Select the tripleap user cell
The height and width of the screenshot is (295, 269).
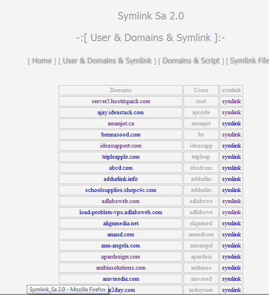201,157
